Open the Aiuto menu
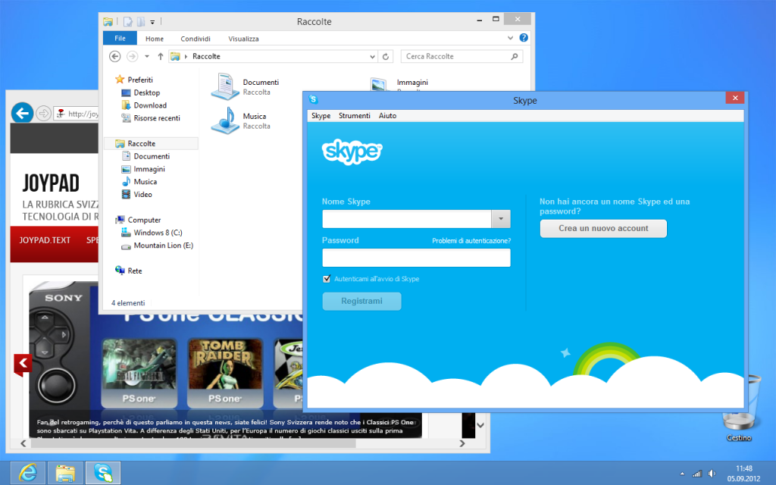 pyautogui.click(x=387, y=116)
